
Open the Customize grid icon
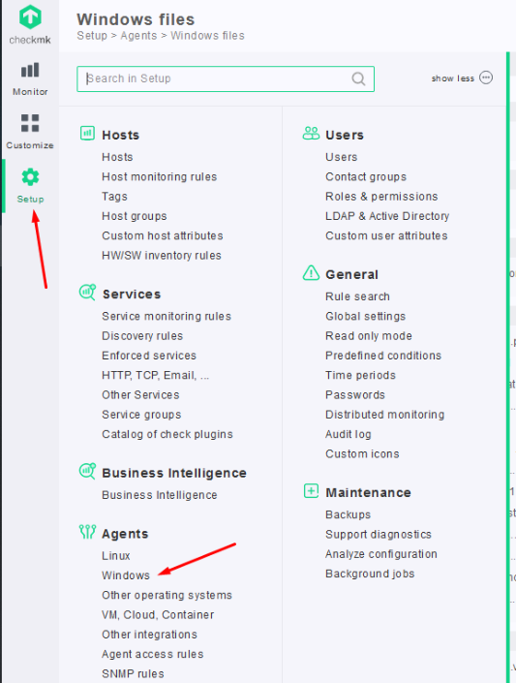(x=30, y=123)
